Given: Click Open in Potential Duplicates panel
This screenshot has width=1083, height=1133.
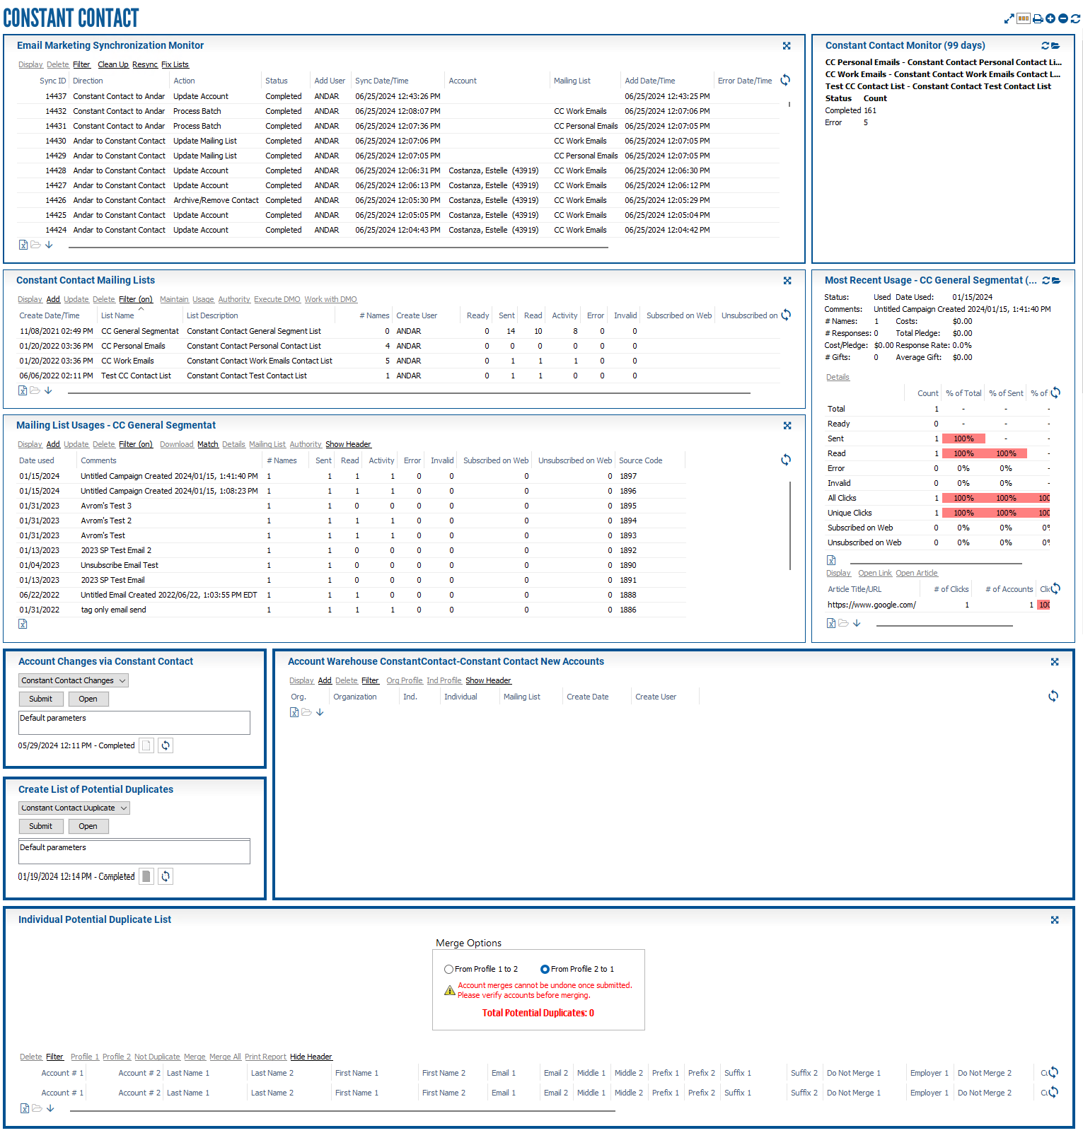Looking at the screenshot, I should [88, 826].
